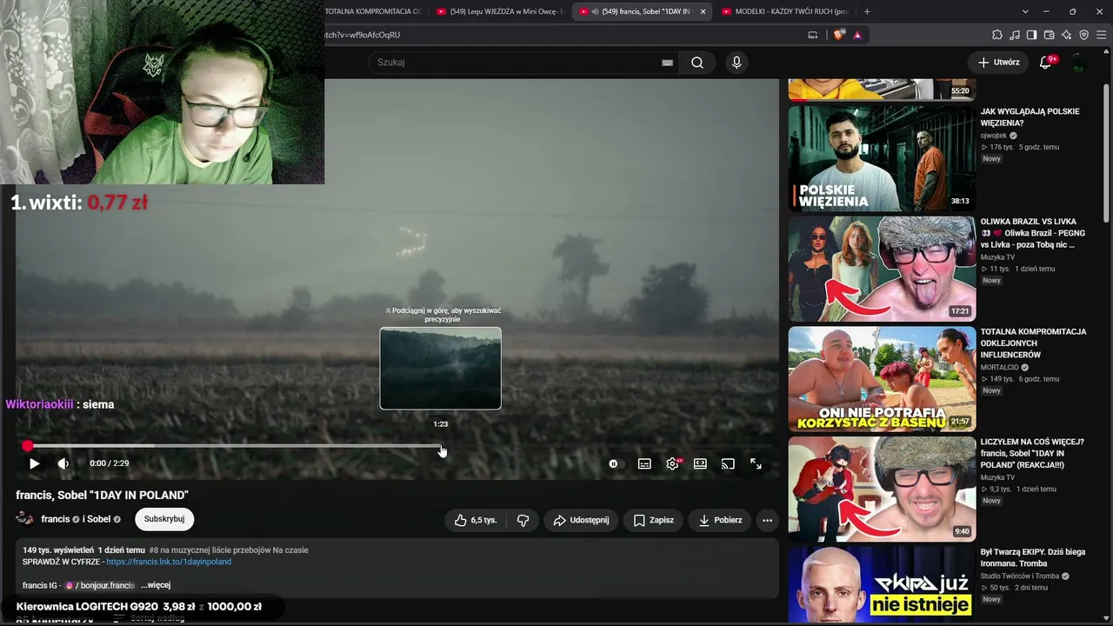Open the browser hamburger main menu
The image size is (1113, 626).
tap(1102, 35)
